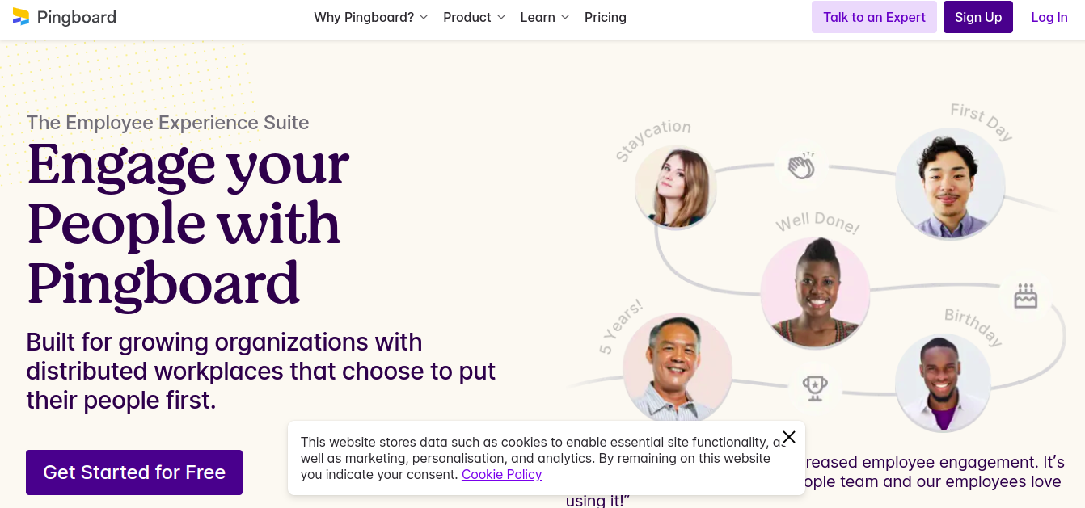Expand the Why Pingboard? chevron
This screenshot has height=508, width=1085.
tap(424, 17)
